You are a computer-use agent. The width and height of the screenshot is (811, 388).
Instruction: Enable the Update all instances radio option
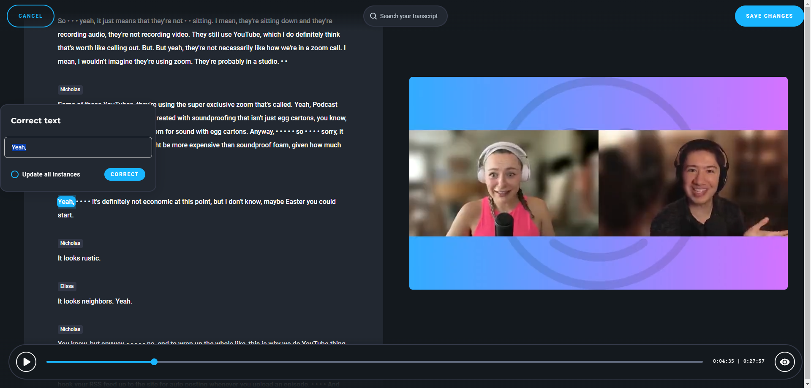15,174
